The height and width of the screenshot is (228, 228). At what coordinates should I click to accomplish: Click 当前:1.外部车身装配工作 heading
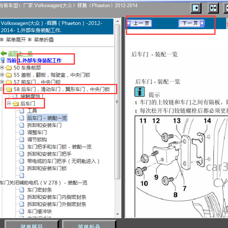tap(34, 60)
